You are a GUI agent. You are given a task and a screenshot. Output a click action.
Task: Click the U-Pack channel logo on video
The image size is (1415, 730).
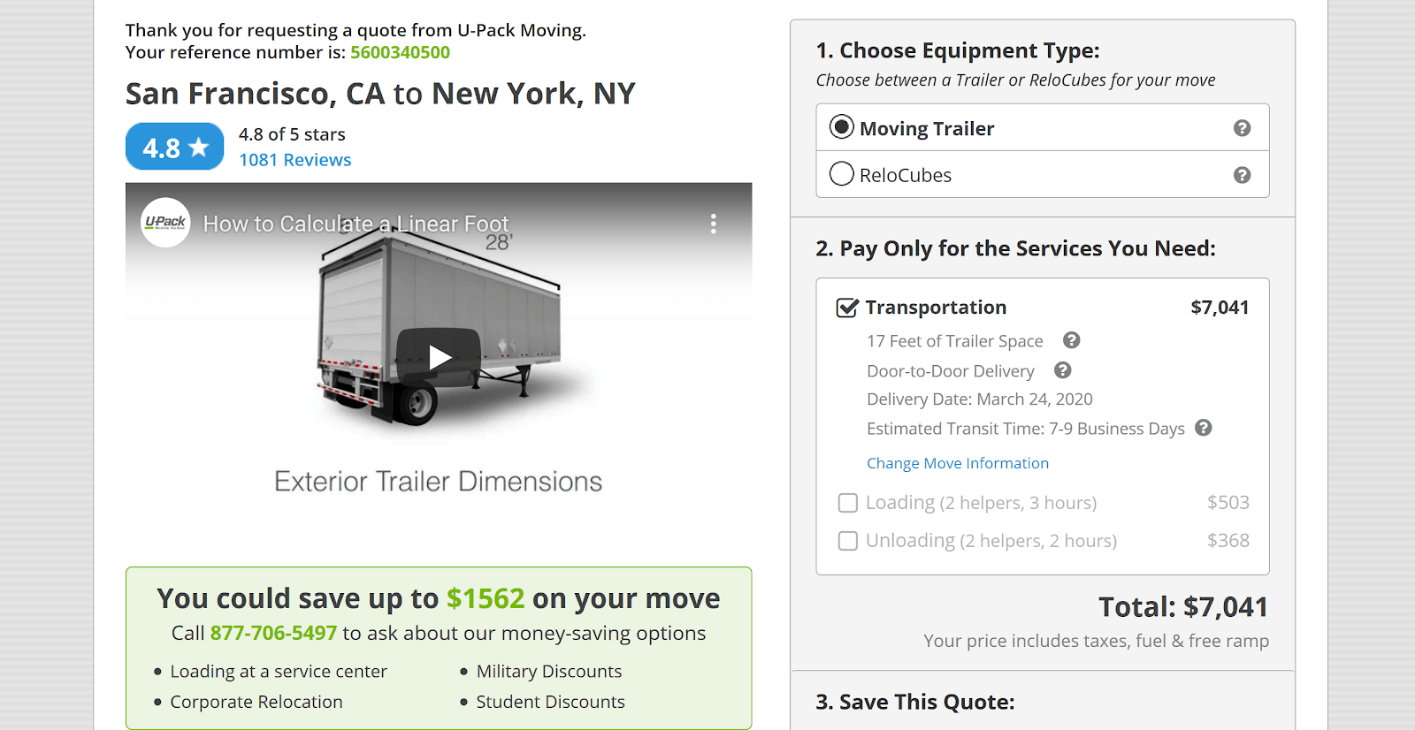(165, 223)
